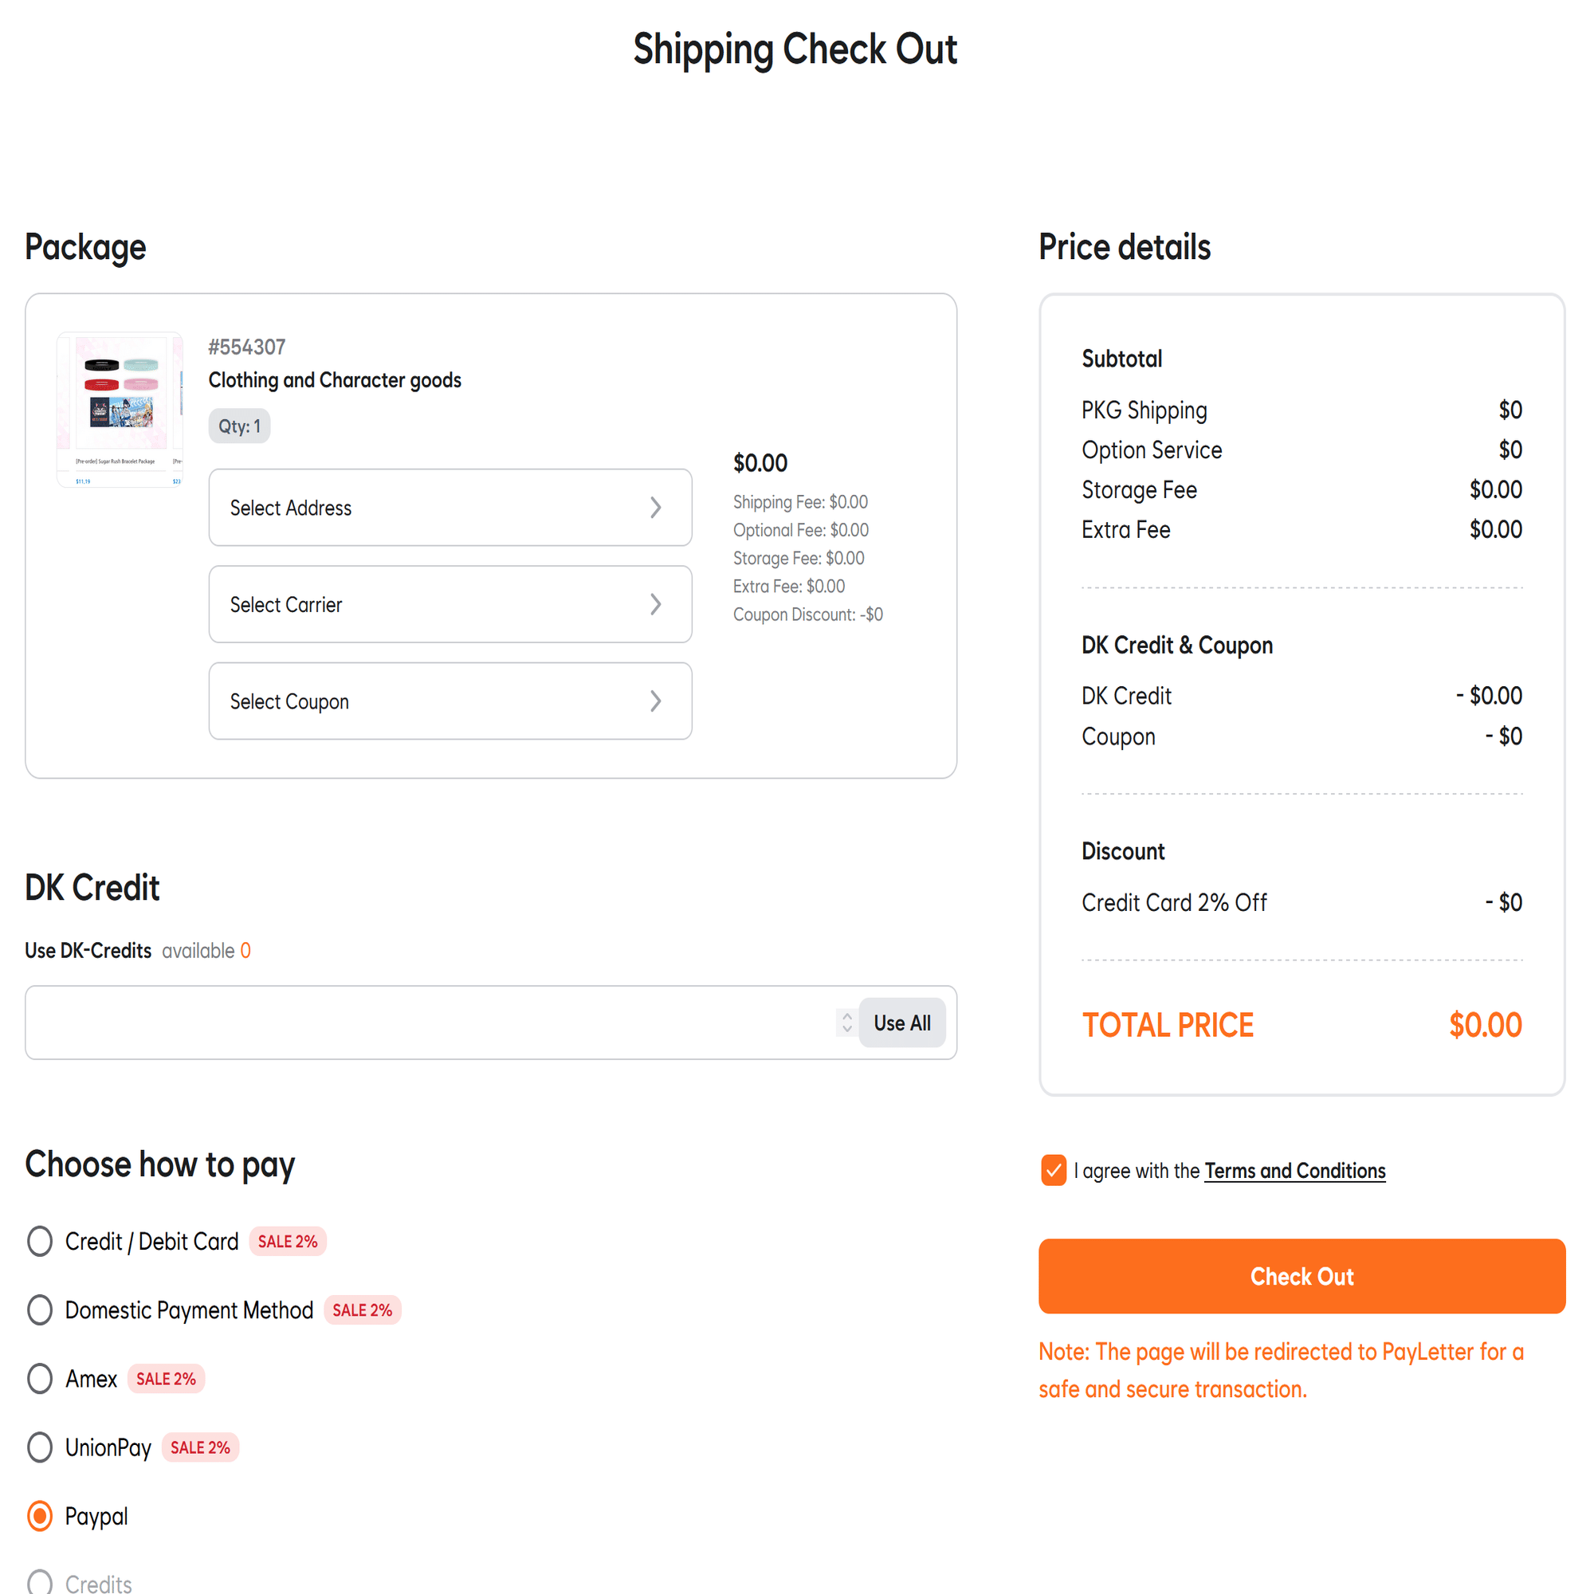Select the Paypal radio button
The width and height of the screenshot is (1594, 1594).
pos(40,1516)
